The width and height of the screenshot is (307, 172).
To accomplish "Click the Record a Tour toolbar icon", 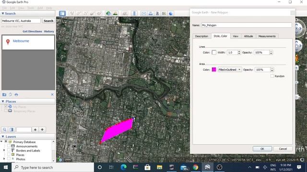I will click(x=99, y=13).
